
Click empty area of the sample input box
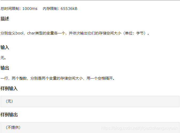pyautogui.click(x=92, y=101)
